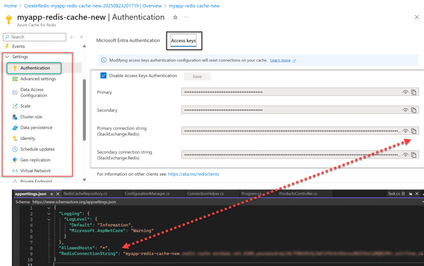Screen dimensions: 424x266
Task: Collapse the LogLevel block on line 3
Action: [49, 219]
